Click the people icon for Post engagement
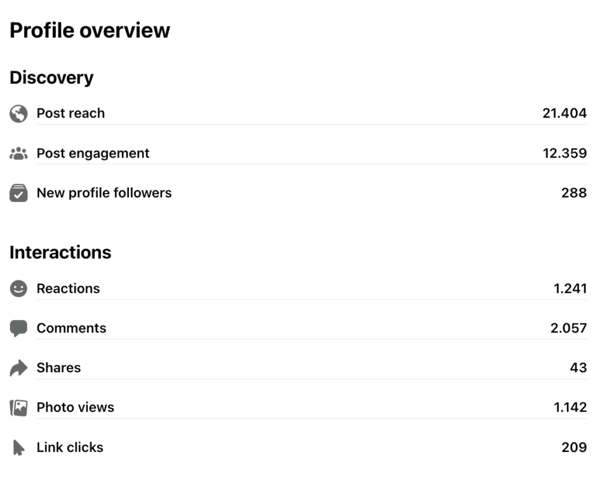This screenshot has height=477, width=600. coord(18,154)
